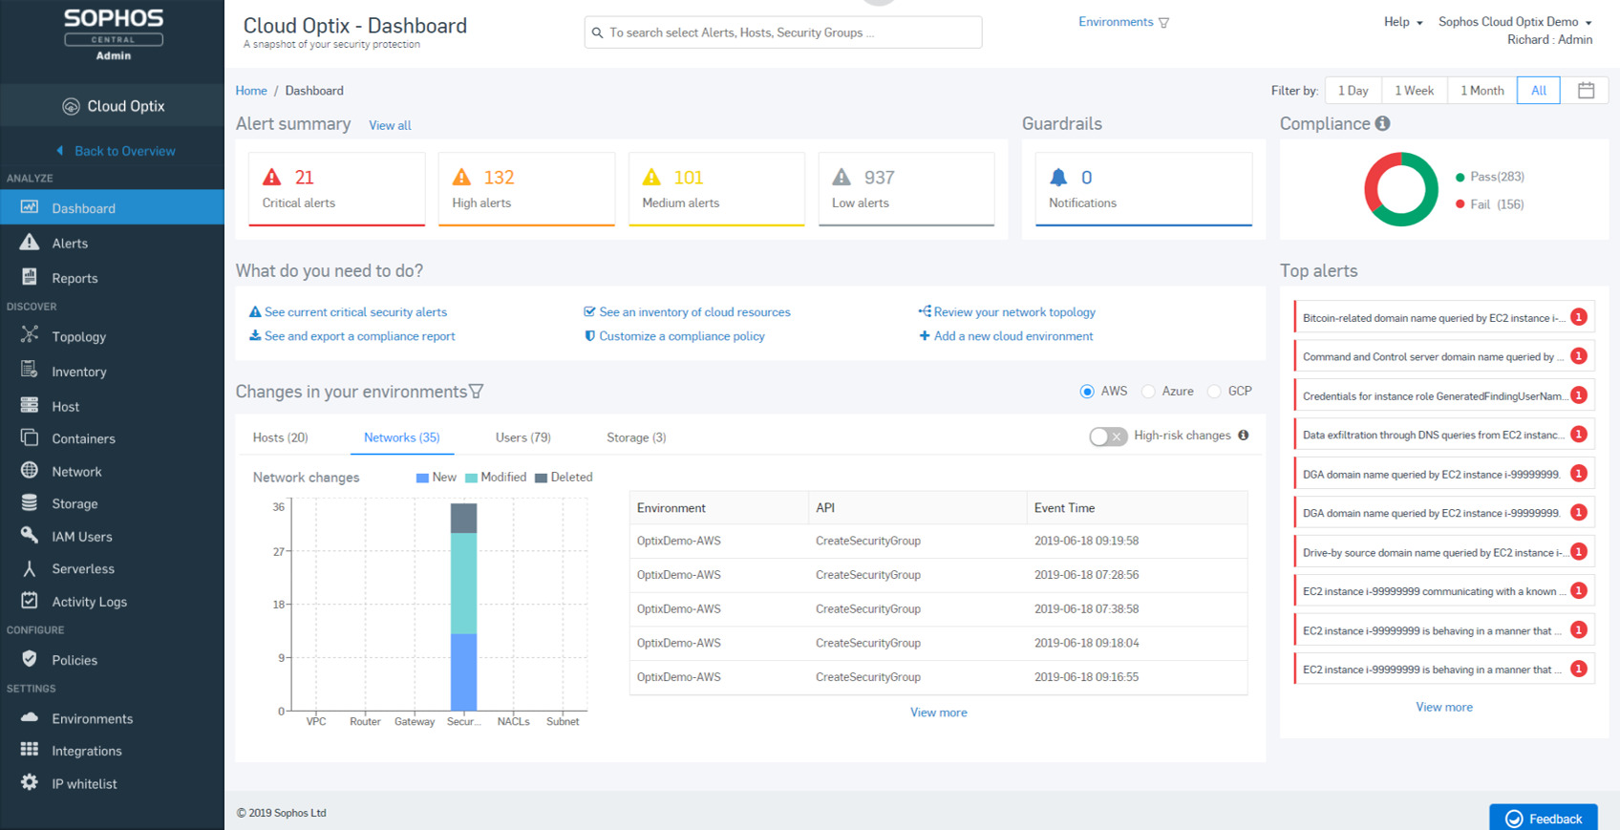This screenshot has width=1620, height=830.
Task: Open the Reports sidebar icon
Action: pyautogui.click(x=30, y=277)
